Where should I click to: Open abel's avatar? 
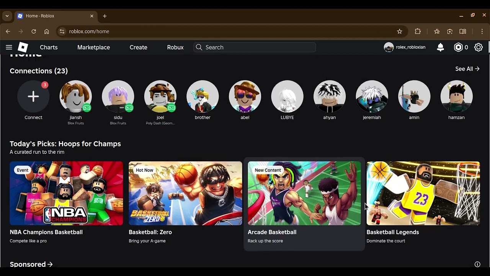[245, 96]
